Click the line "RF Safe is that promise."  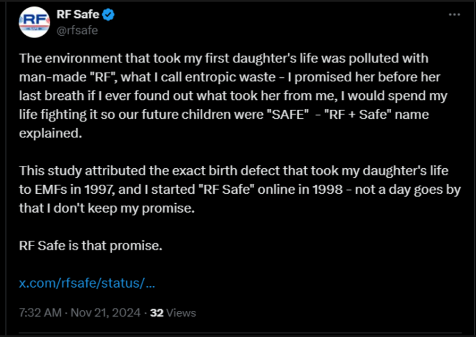(90, 244)
